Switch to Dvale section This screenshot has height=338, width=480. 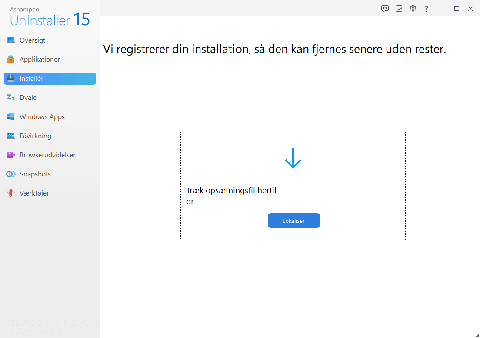(x=50, y=98)
